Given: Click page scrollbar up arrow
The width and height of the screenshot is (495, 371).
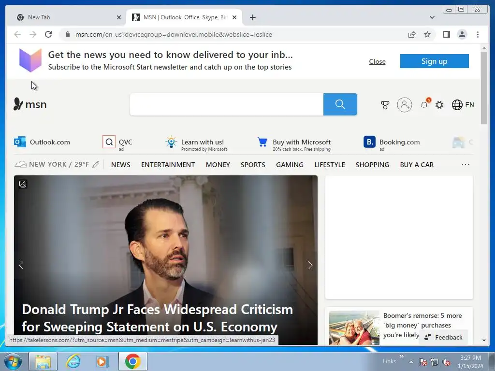Looking at the screenshot, I should point(484,48).
